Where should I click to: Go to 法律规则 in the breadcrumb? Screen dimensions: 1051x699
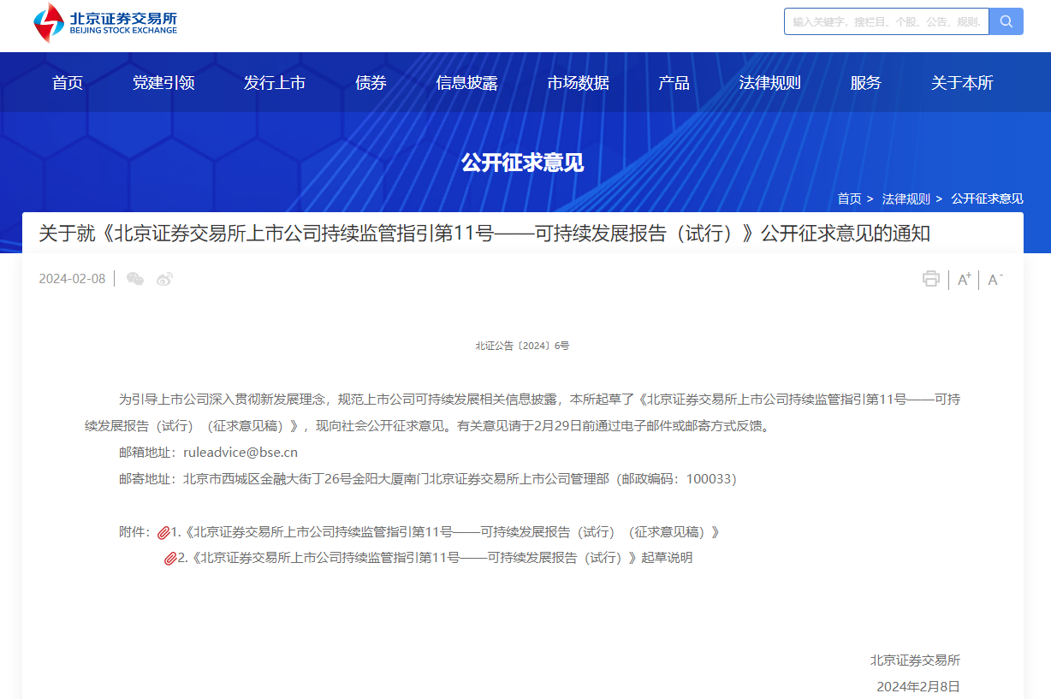pos(906,198)
